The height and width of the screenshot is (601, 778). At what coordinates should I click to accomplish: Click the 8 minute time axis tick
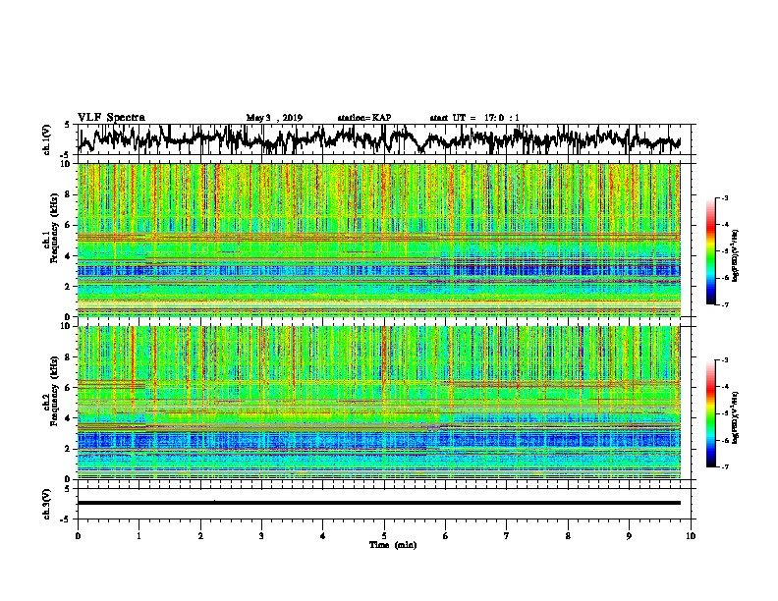tap(568, 536)
